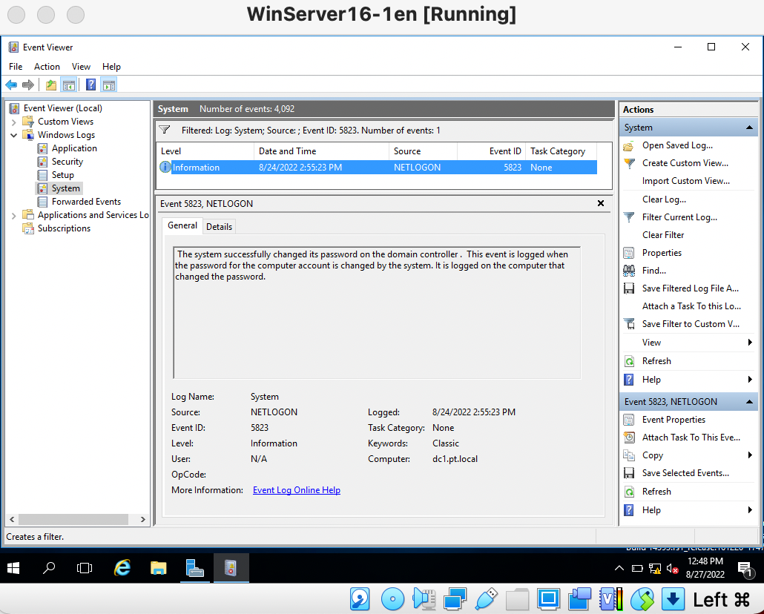The width and height of the screenshot is (764, 614).
Task: Click the Open Saved Log folder icon
Action: pyautogui.click(x=629, y=145)
